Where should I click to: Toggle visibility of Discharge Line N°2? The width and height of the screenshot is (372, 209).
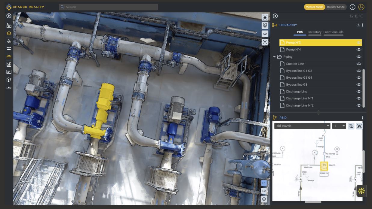click(x=358, y=105)
